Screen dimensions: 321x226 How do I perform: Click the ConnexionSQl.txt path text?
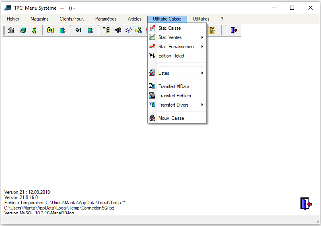tap(59, 208)
